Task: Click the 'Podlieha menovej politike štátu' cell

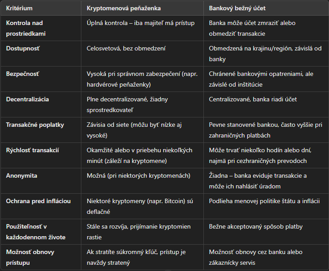Action: tap(264, 201)
